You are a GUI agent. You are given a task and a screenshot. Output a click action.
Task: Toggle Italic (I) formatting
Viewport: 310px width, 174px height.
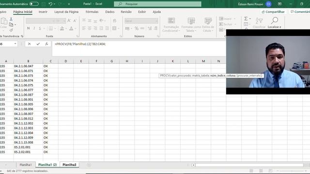click(34, 29)
